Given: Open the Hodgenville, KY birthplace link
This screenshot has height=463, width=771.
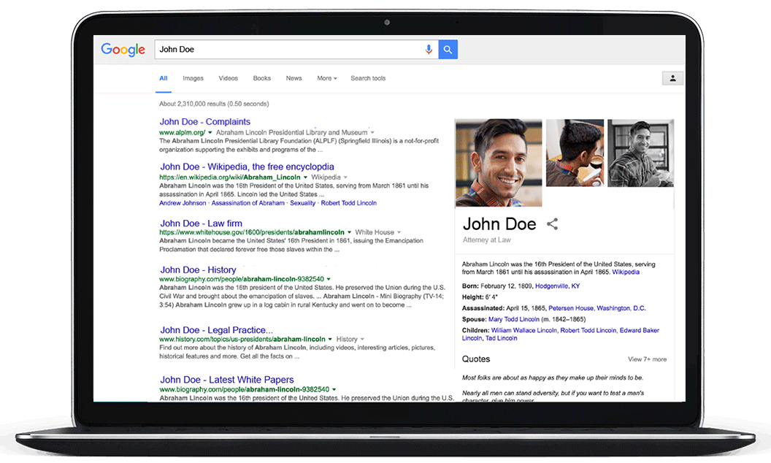Looking at the screenshot, I should tap(557, 286).
